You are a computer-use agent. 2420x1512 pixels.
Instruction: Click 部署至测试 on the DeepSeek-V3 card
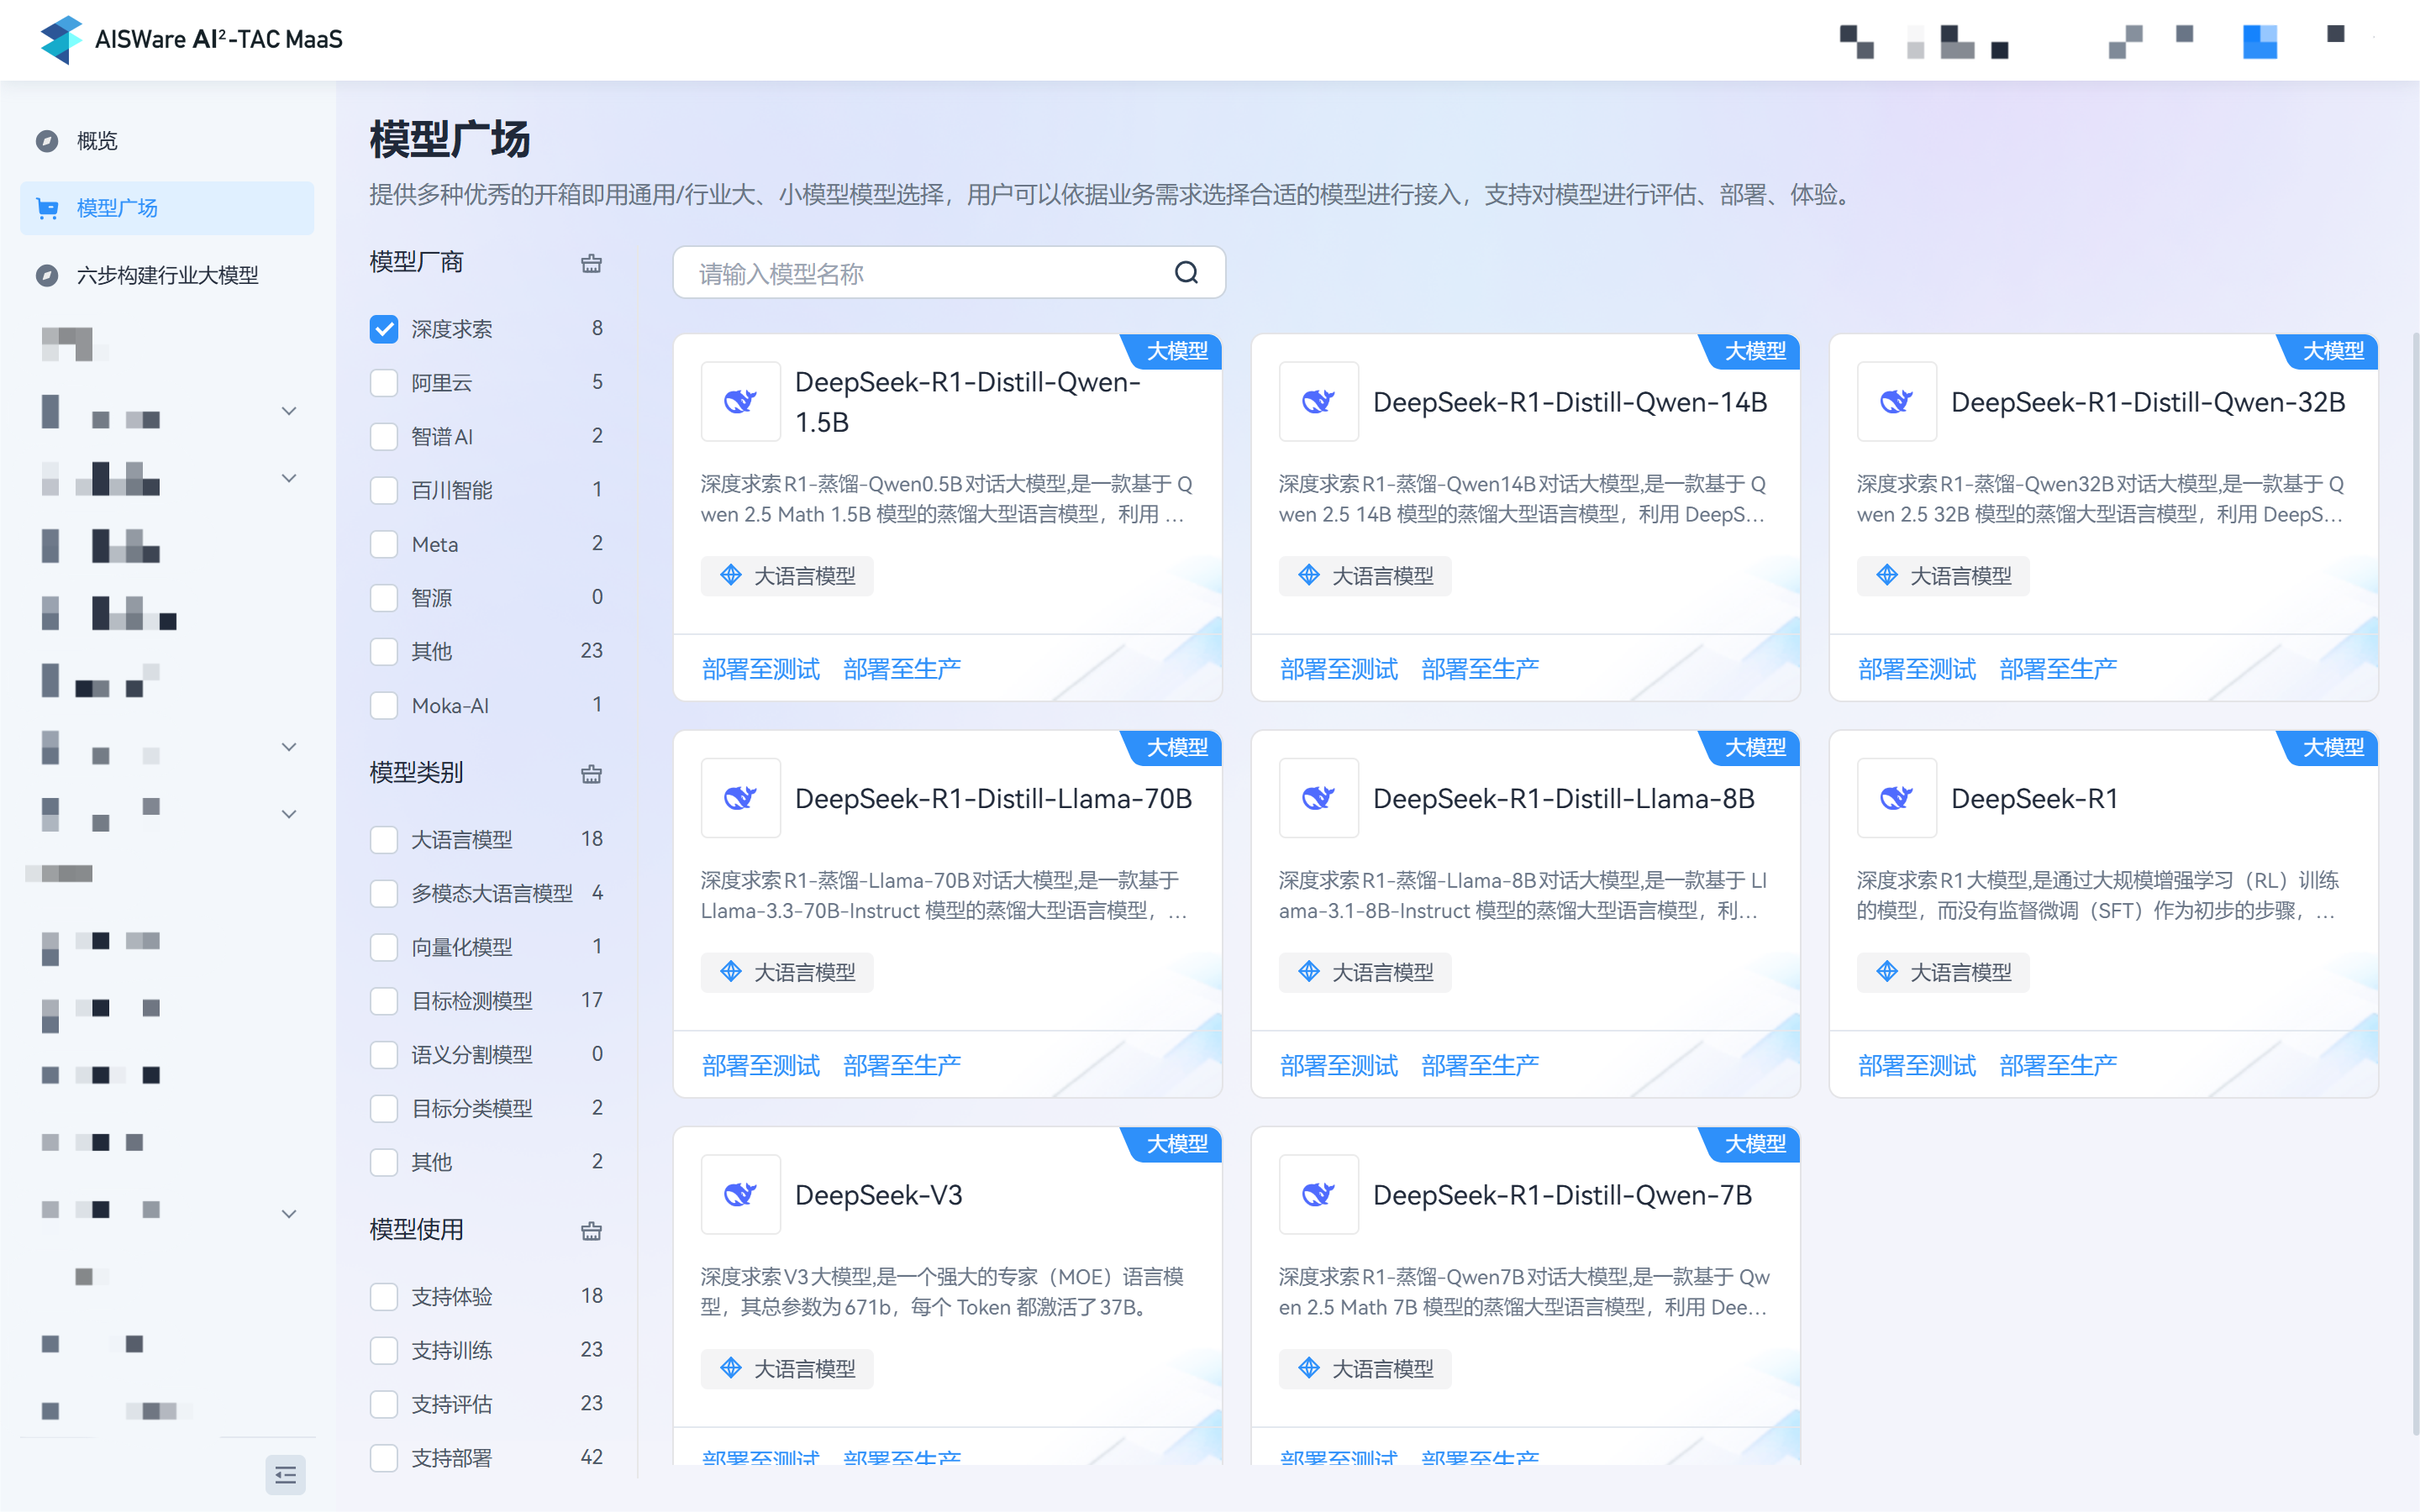760,1459
